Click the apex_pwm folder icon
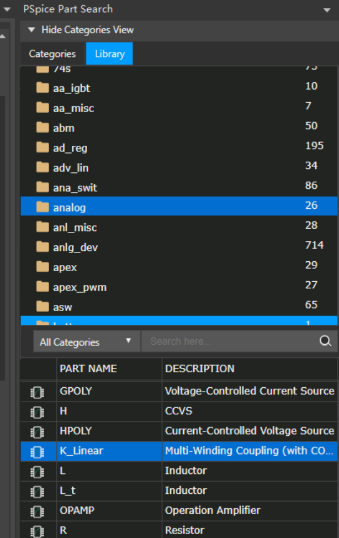 pyautogui.click(x=43, y=287)
